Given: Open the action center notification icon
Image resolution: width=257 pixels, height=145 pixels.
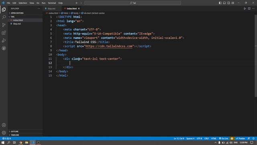Looking at the screenshot, I should coord(252,143).
